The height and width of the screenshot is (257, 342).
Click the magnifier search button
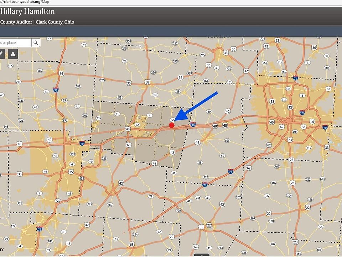click(36, 42)
